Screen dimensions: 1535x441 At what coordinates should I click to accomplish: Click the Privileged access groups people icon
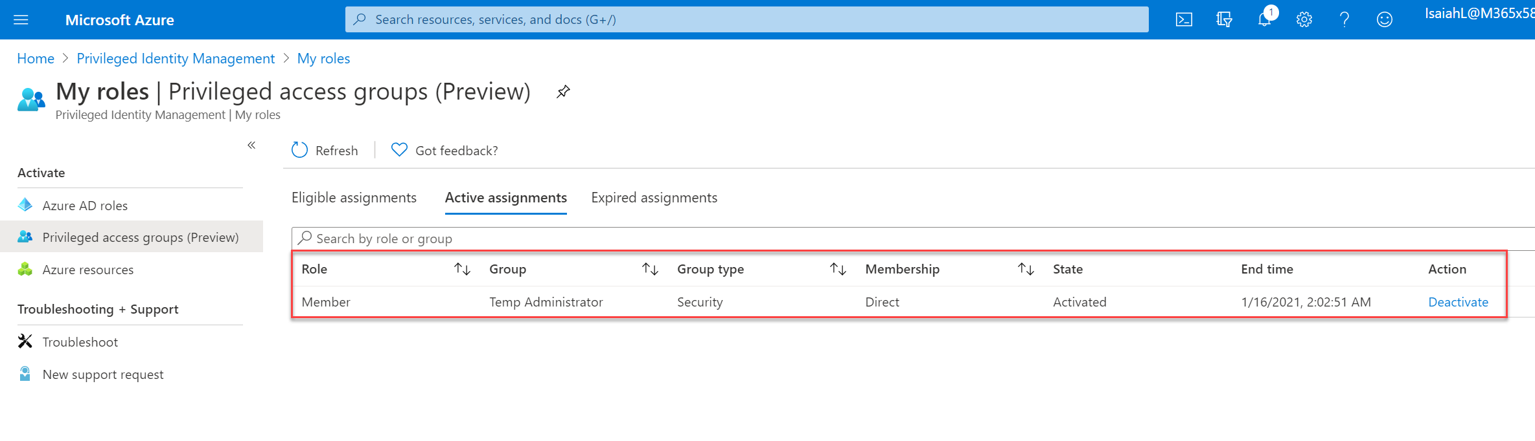25,237
